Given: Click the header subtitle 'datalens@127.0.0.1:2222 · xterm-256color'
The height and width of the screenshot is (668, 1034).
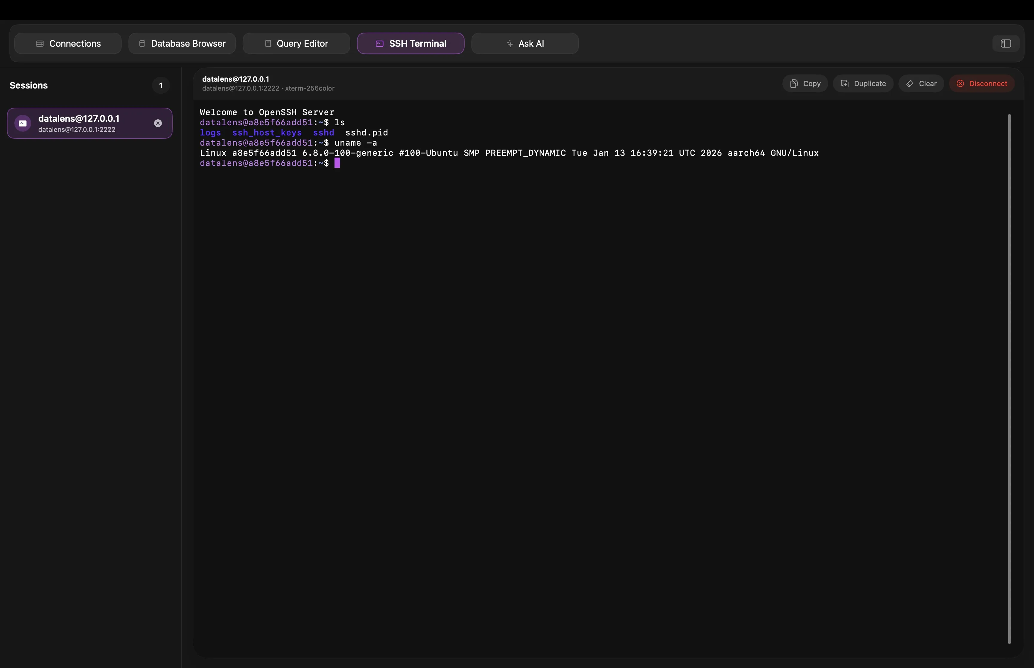Looking at the screenshot, I should [268, 89].
